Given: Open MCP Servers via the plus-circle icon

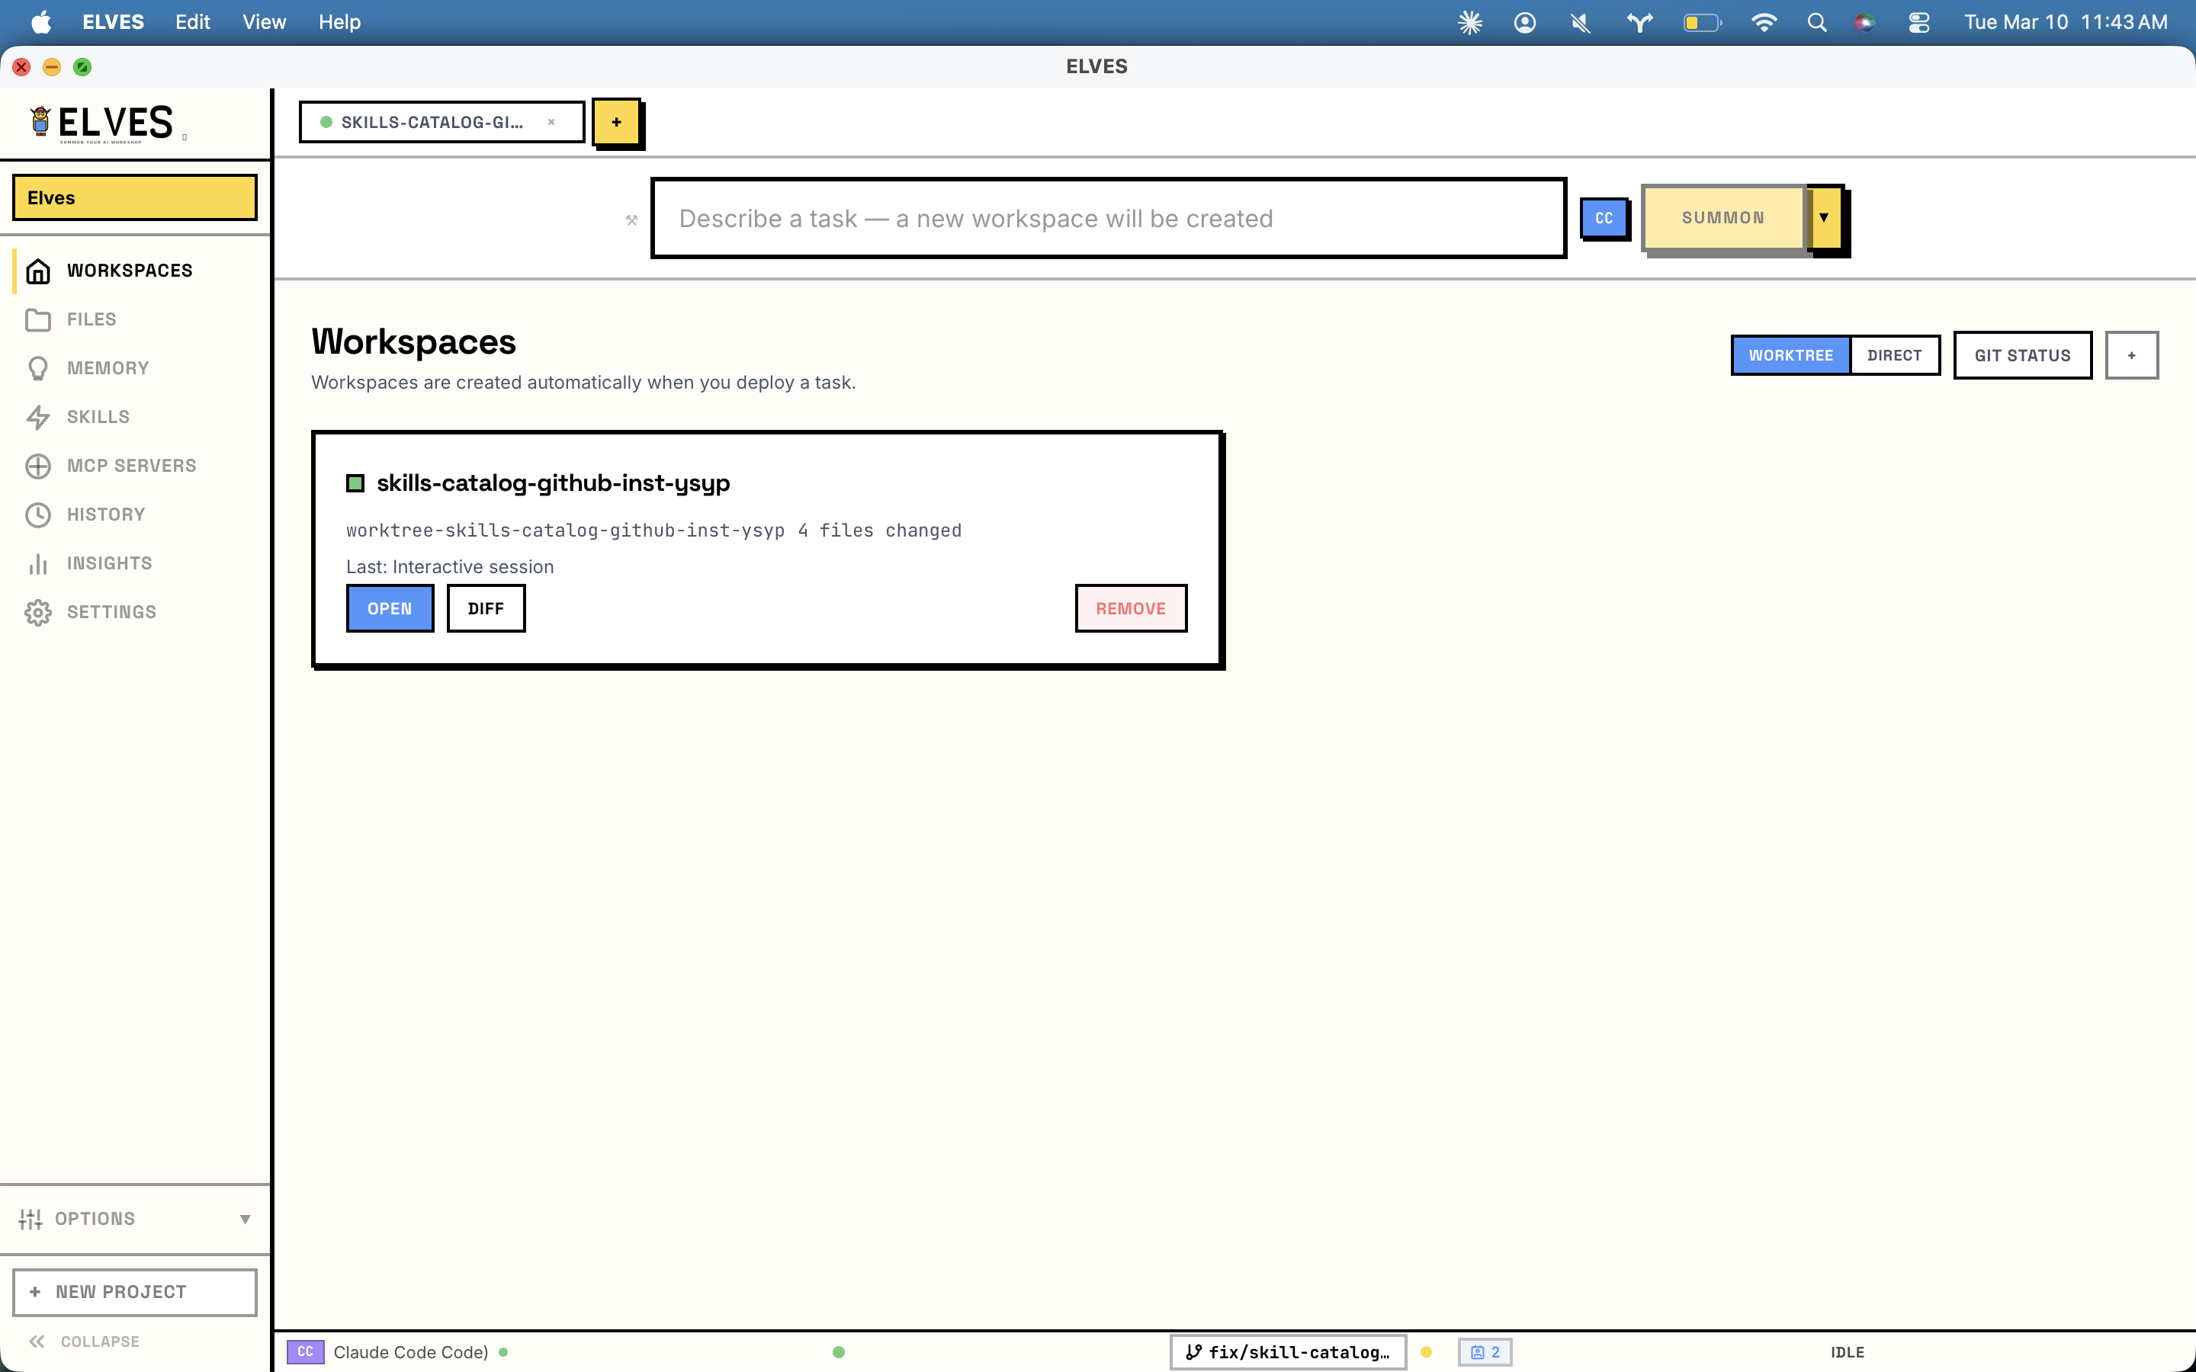Looking at the screenshot, I should tap(37, 466).
